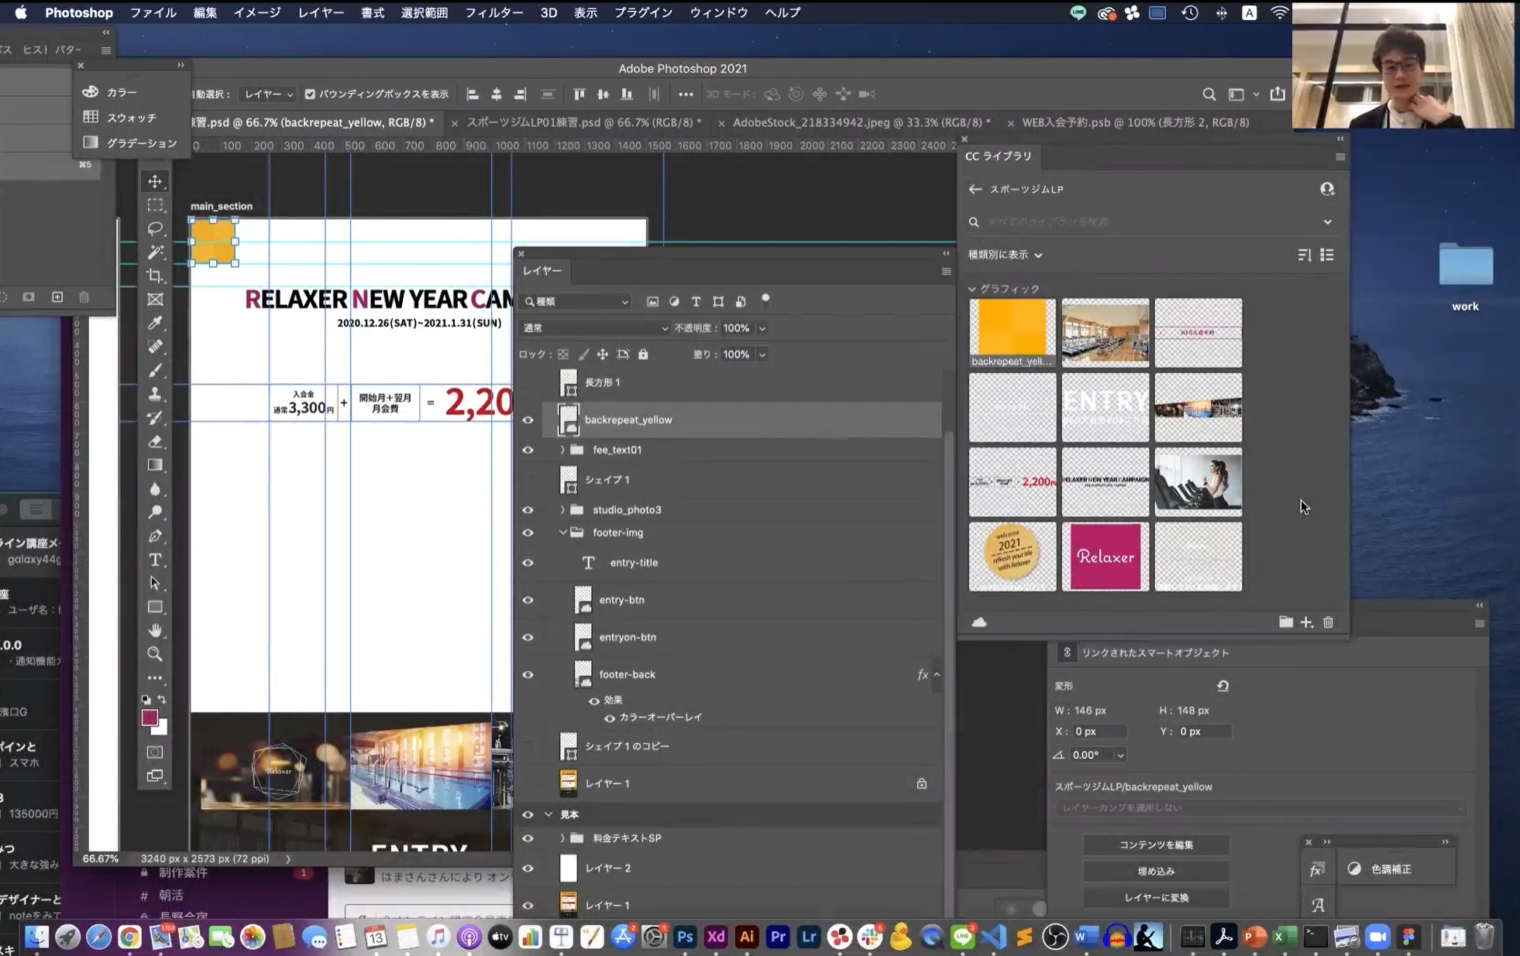Hide the studio_photo3 group
The width and height of the screenshot is (1520, 956).
point(528,510)
